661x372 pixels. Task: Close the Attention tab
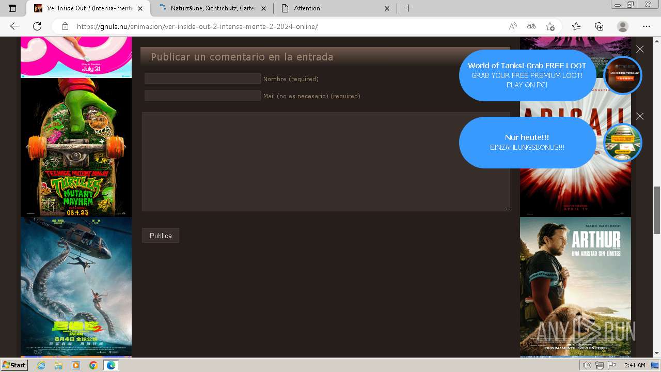[387, 8]
